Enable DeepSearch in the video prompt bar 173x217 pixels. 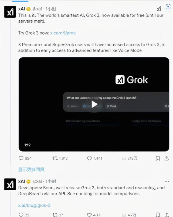(92, 106)
